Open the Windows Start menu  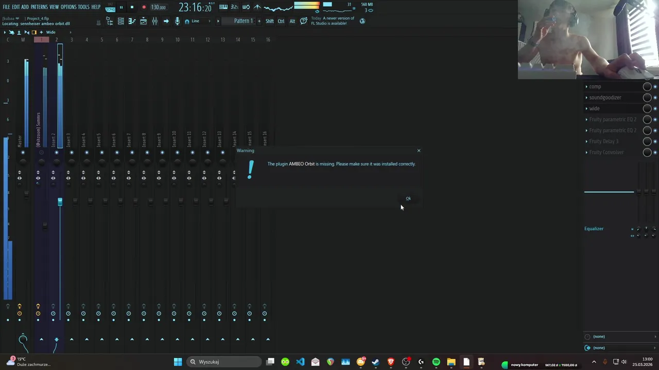(x=178, y=362)
